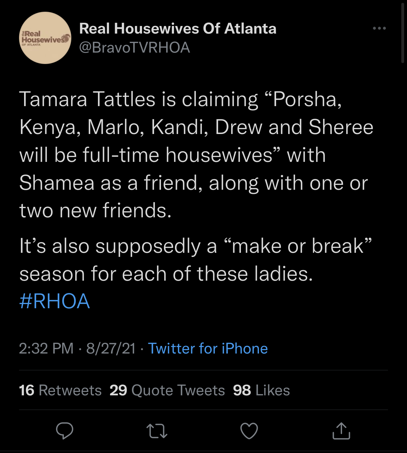Viewport: 407px width, 453px height.
Task: Show the 29 Quote Tweets
Action: 167,390
